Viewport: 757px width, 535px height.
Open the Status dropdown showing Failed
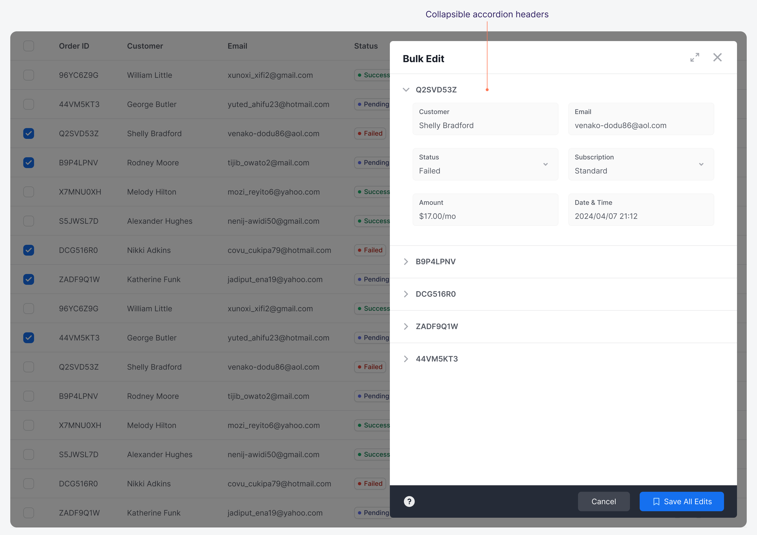(485, 164)
